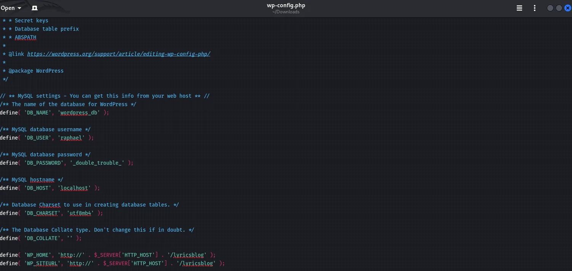Click the 'WP_HOME' constant
The width and height of the screenshot is (572, 271).
click(x=38, y=255)
